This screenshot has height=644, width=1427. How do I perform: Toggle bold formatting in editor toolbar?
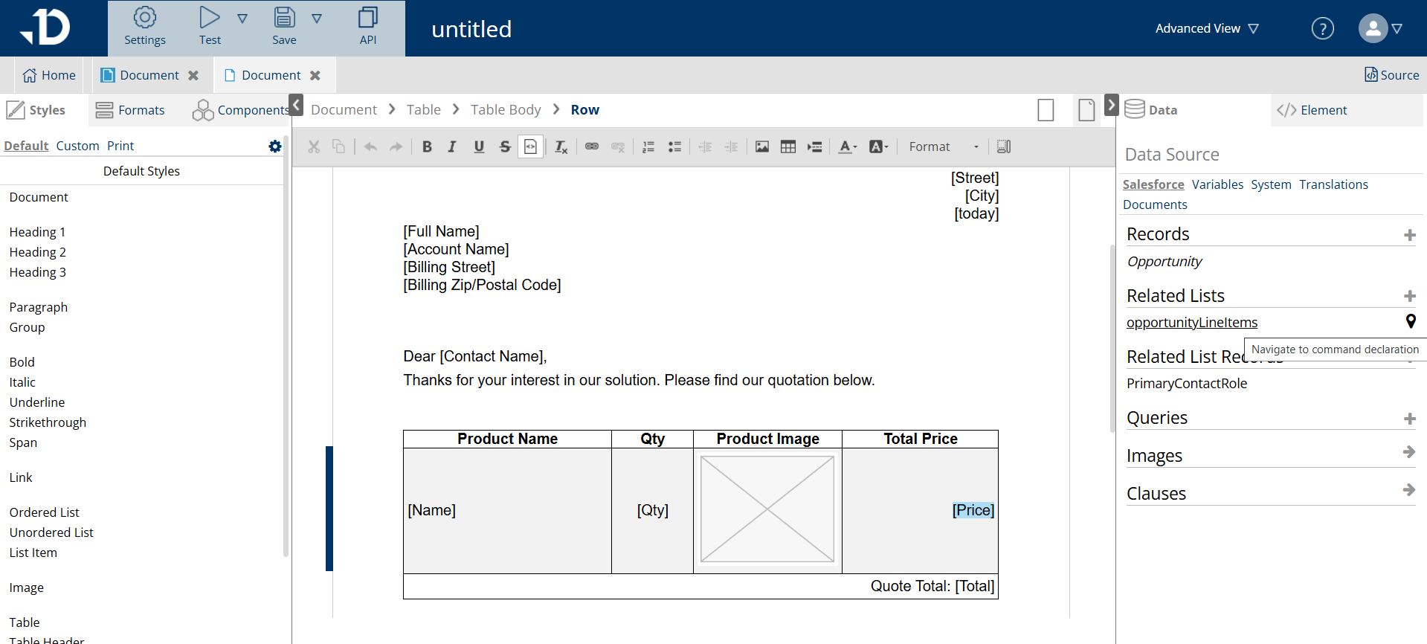(427, 146)
